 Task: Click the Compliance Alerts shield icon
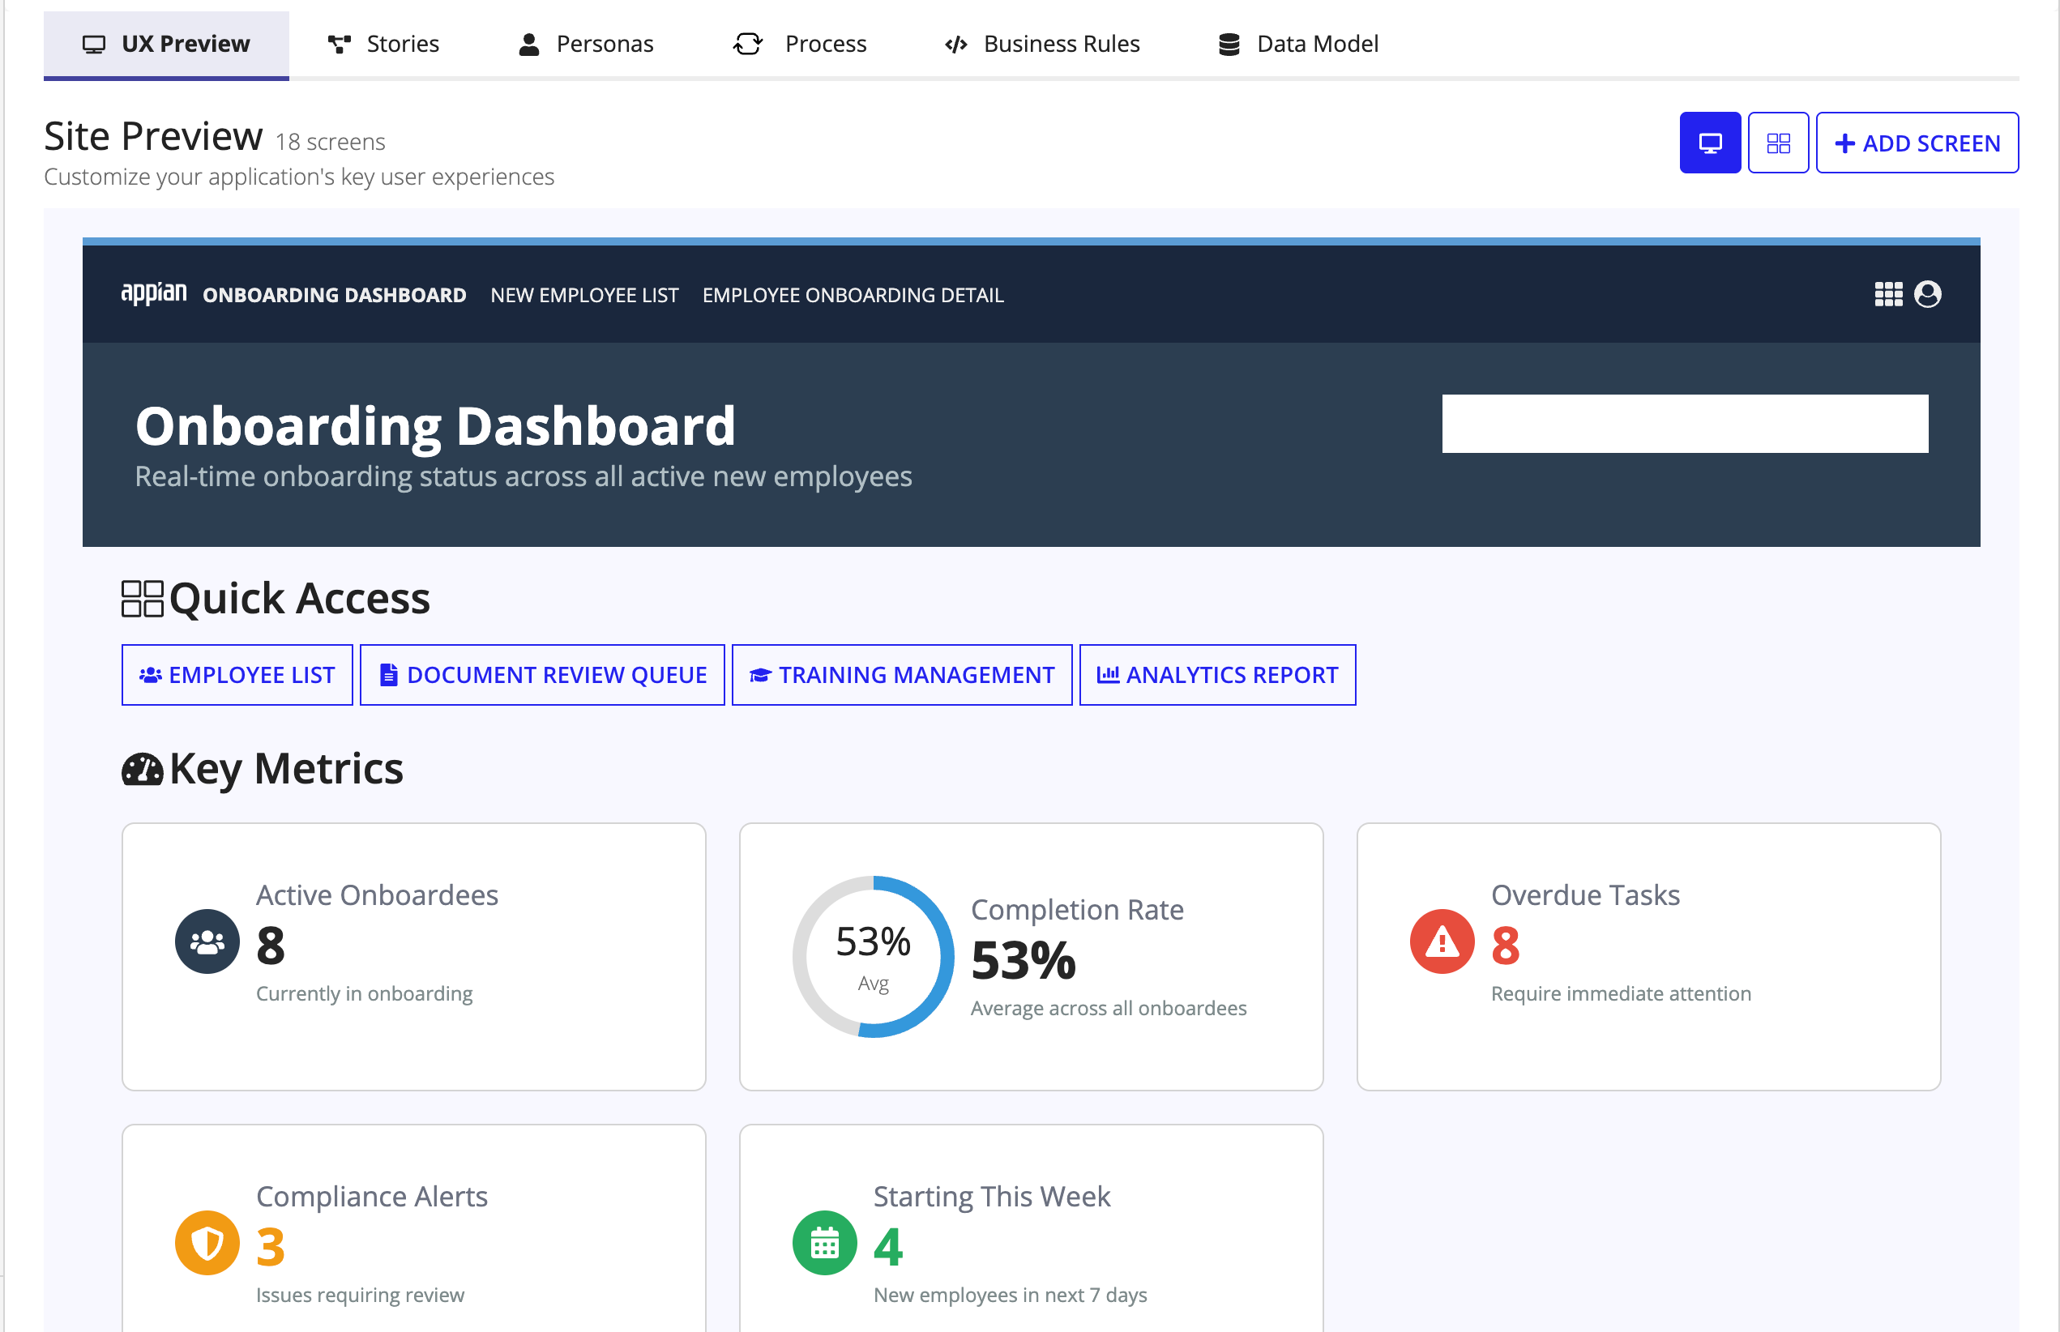[207, 1242]
